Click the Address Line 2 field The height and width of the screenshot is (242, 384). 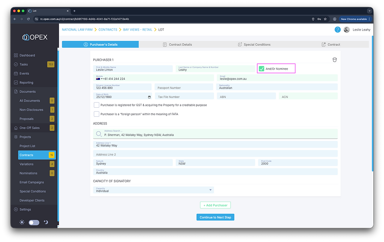pos(215,154)
